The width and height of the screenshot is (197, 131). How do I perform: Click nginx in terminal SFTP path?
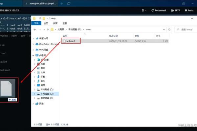pyautogui.click(x=14, y=36)
